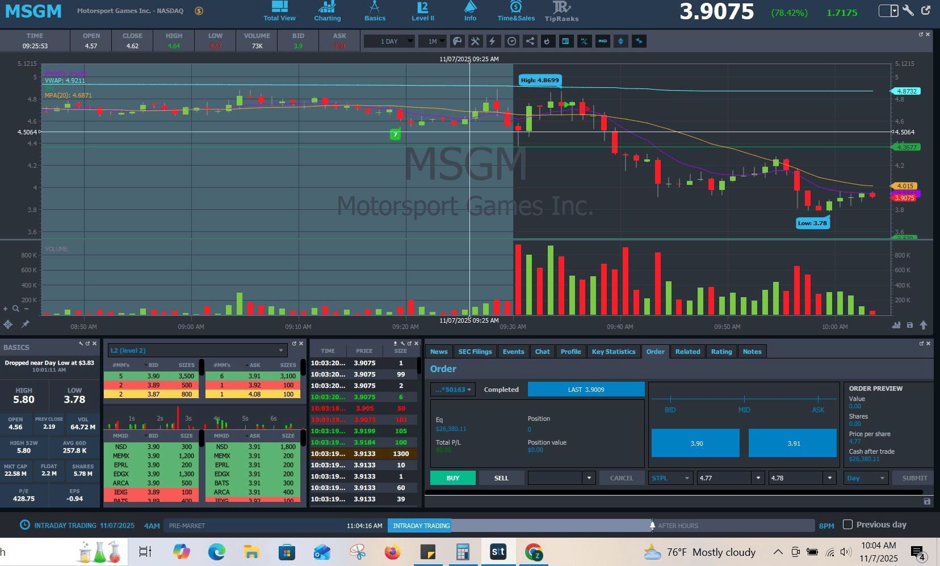Expand the L2 (level 2) dropdown

(x=198, y=350)
